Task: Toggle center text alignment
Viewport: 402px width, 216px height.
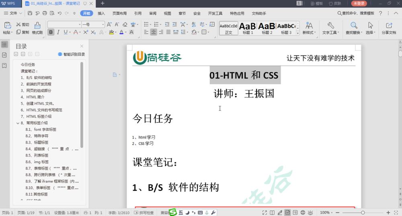Action: click(153, 32)
